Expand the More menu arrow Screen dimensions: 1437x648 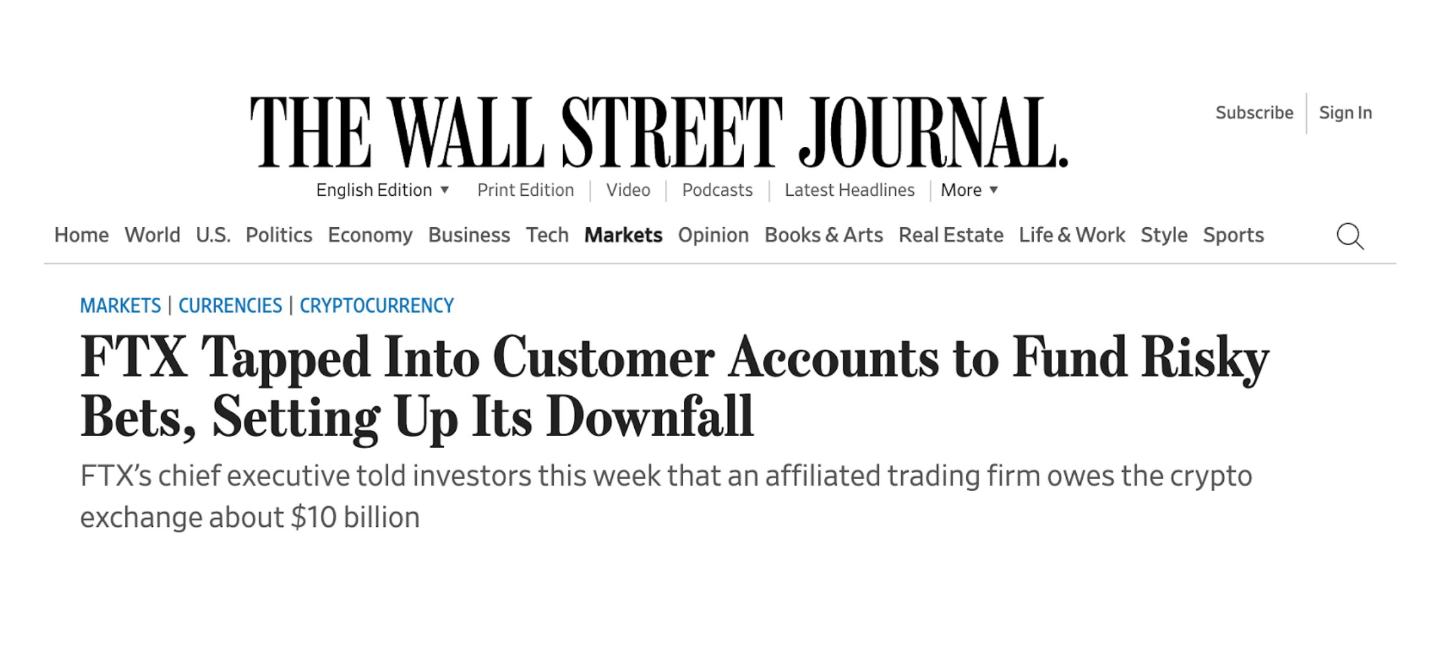[994, 190]
